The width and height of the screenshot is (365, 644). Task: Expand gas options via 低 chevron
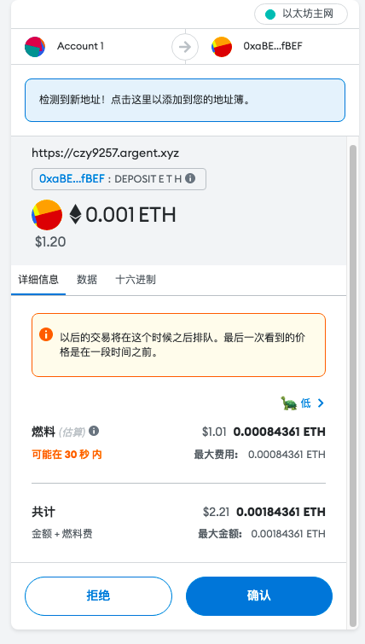(x=312, y=403)
